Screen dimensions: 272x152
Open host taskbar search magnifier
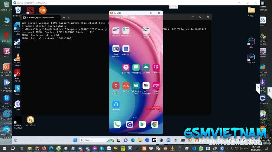click(13, 148)
